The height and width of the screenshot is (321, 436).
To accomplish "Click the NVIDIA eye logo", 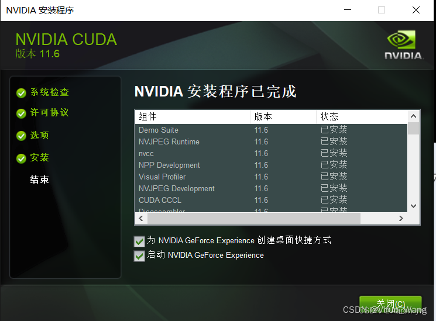I will click(401, 39).
